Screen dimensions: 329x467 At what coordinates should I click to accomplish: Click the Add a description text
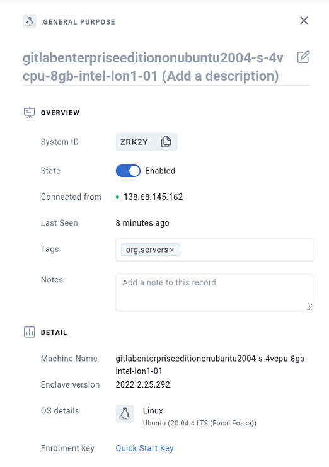221,76
